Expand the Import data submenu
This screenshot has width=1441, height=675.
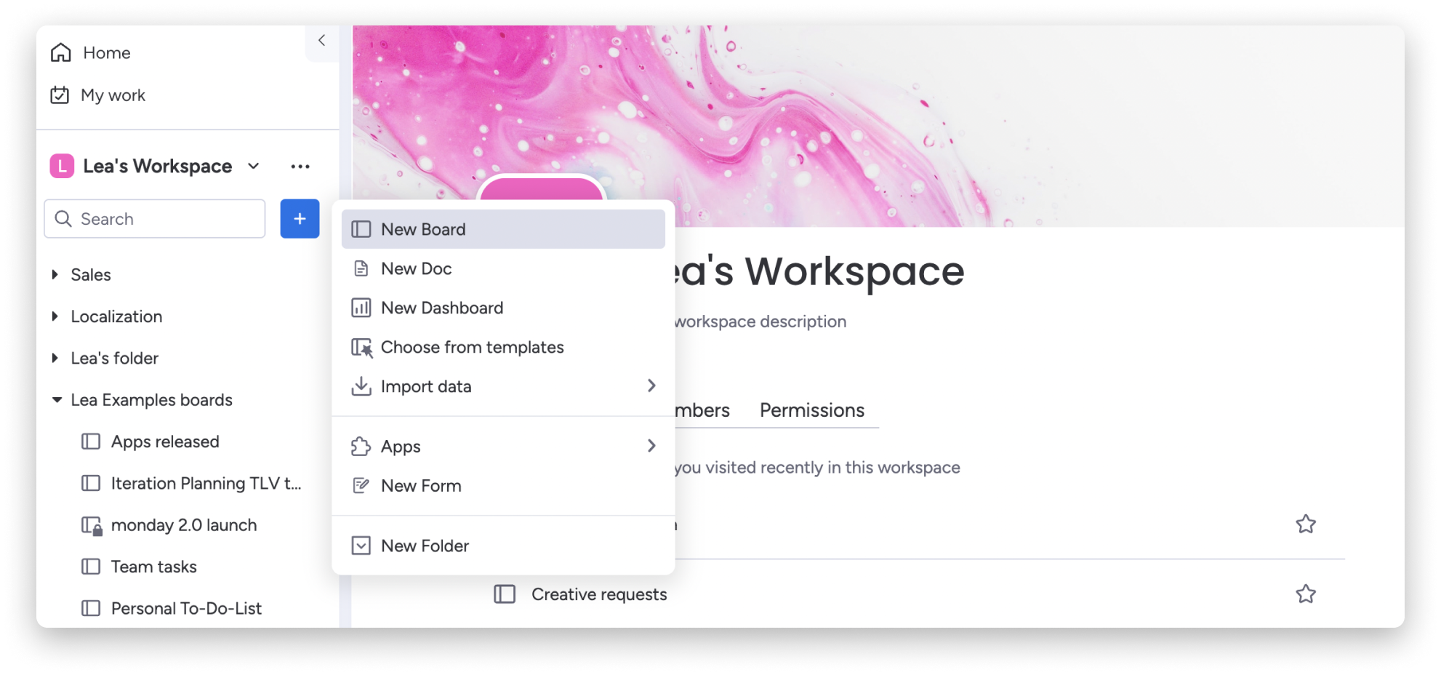503,386
